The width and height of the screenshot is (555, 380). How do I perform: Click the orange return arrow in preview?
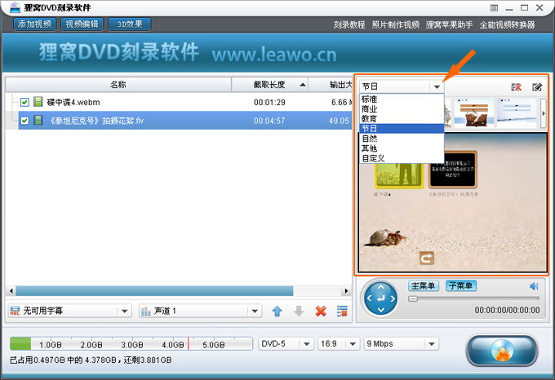pyautogui.click(x=427, y=258)
